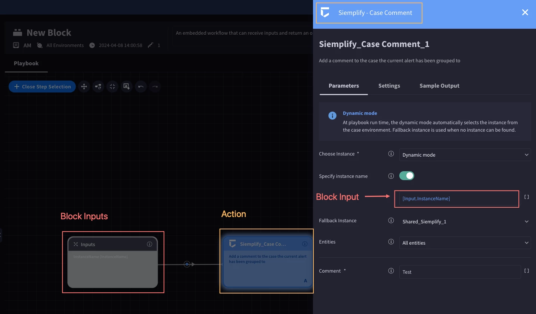Show info for Comment parameter
Viewport: 536px width, 314px height.
(x=391, y=271)
